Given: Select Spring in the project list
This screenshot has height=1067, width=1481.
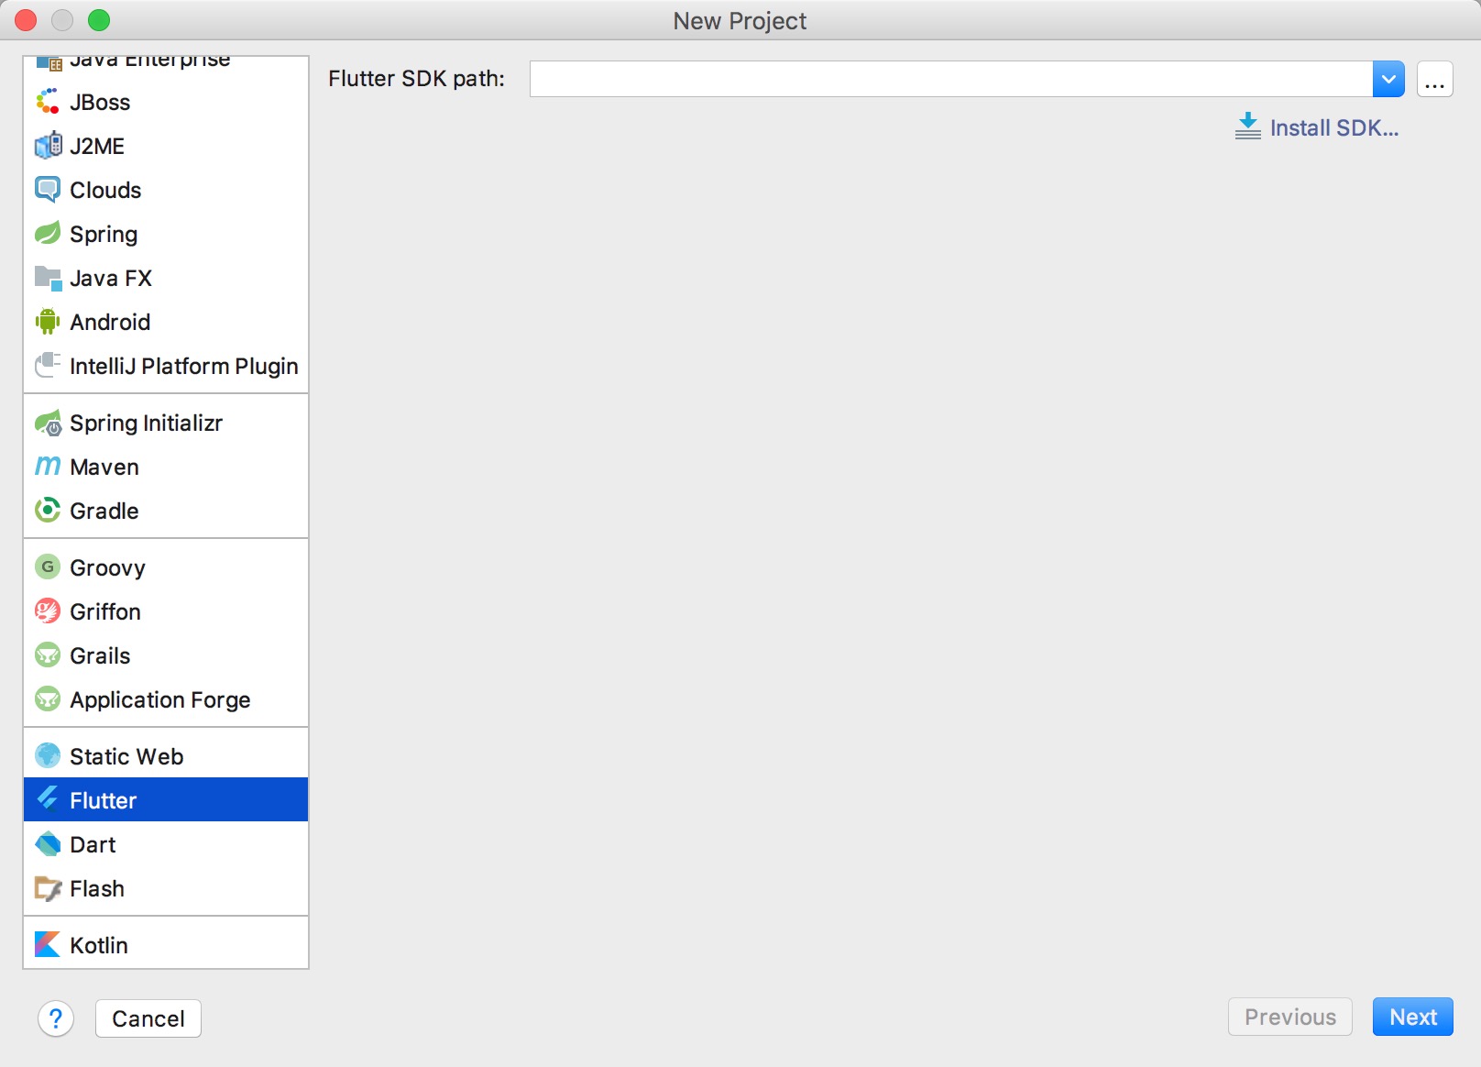Looking at the screenshot, I should tap(104, 235).
